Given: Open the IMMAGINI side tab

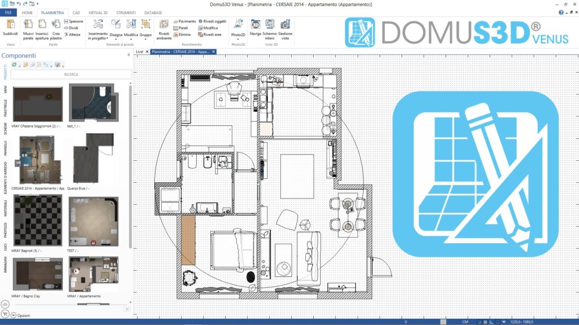Looking at the screenshot, I should [x=5, y=265].
